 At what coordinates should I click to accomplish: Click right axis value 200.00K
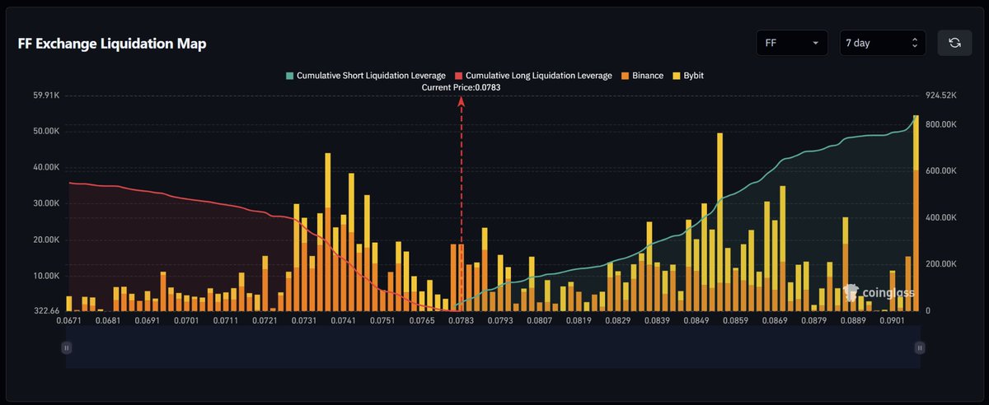tap(941, 264)
